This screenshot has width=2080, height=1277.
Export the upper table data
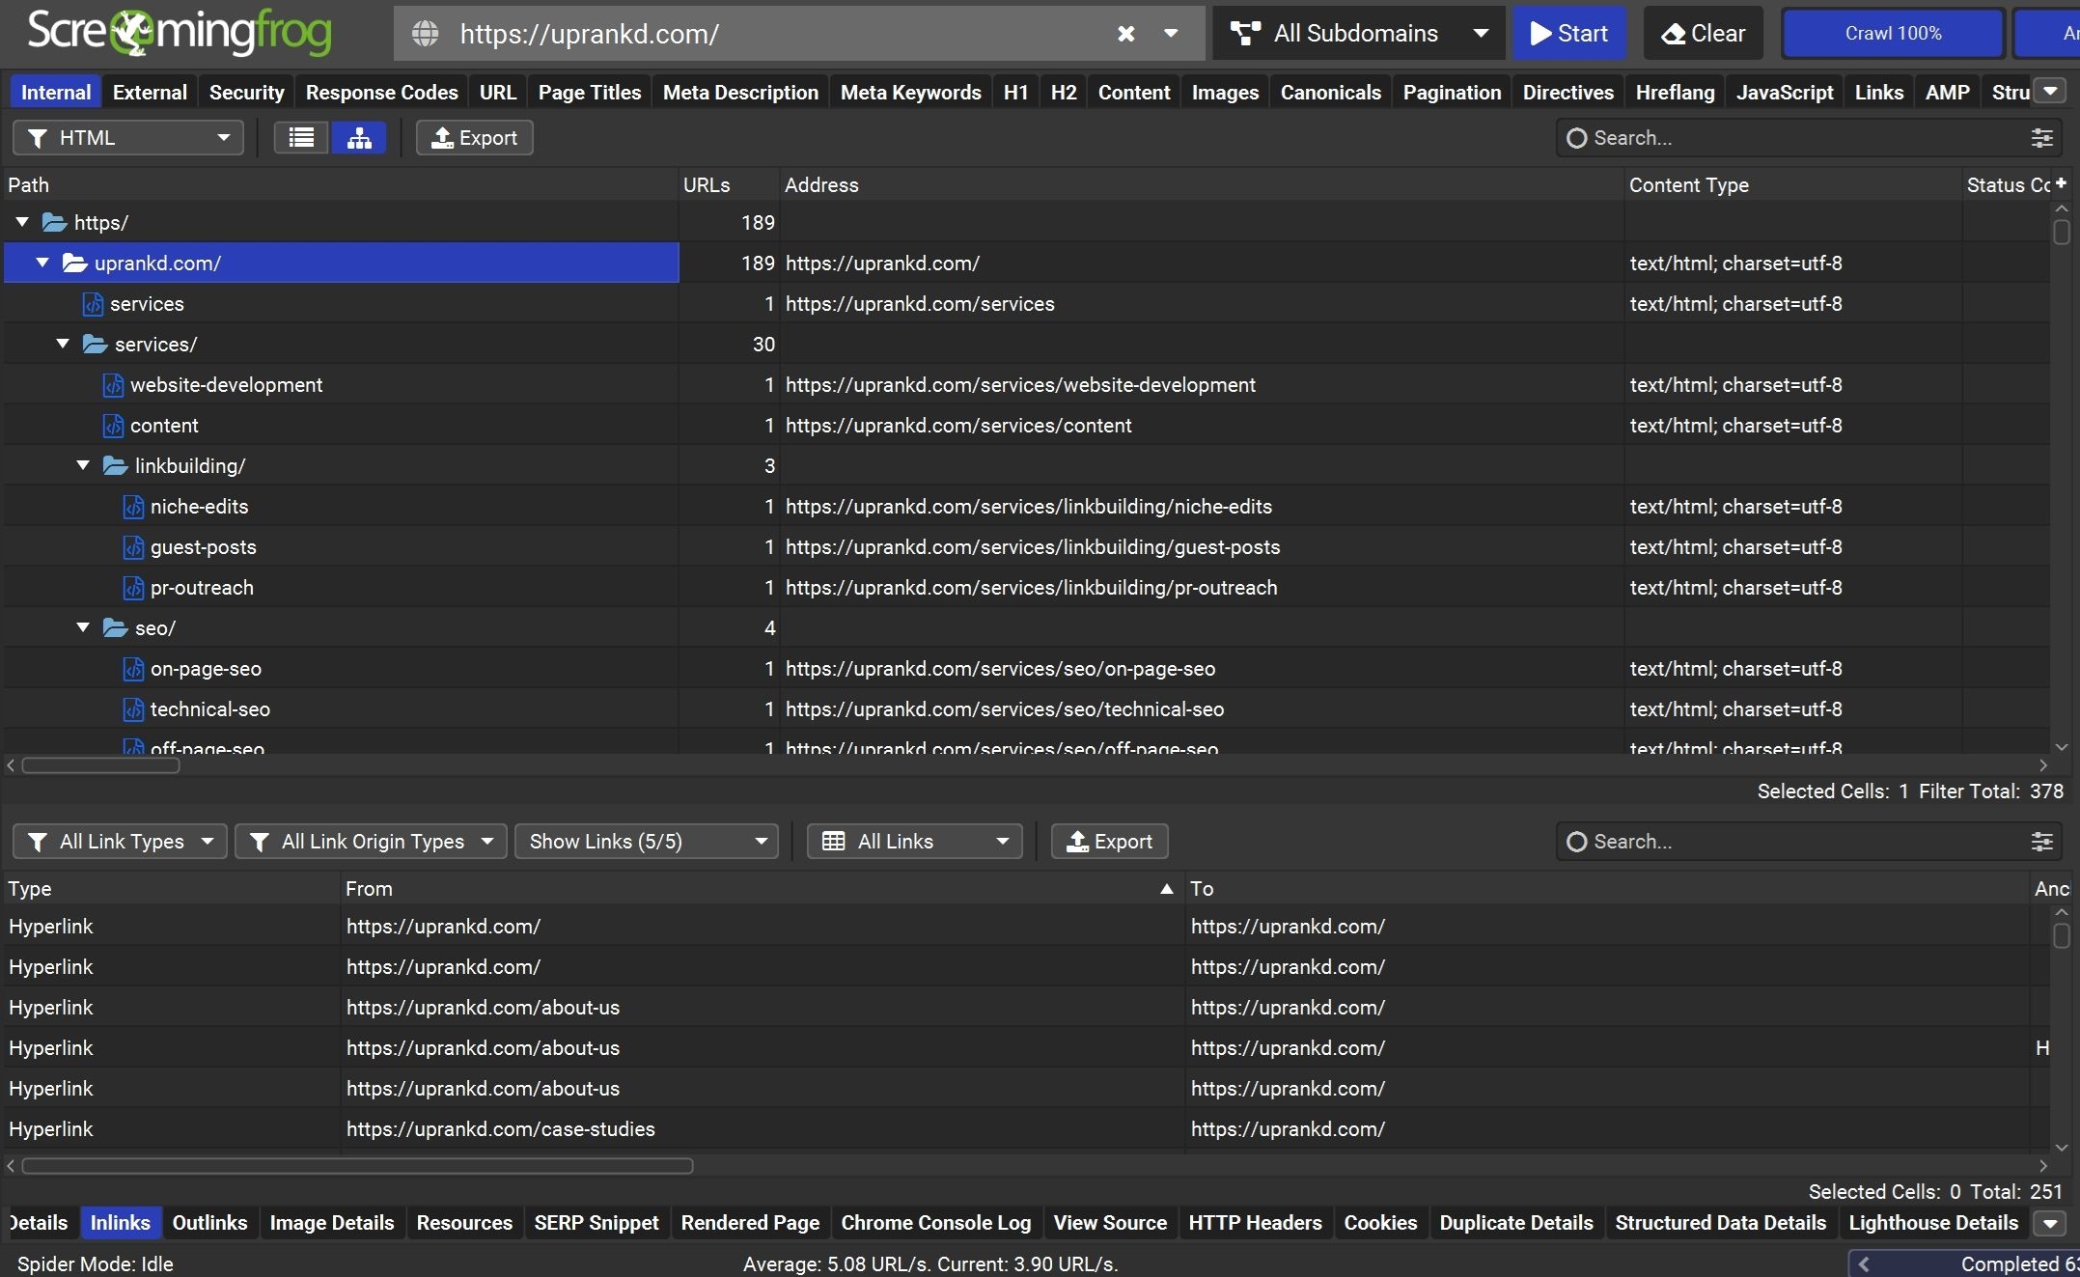click(x=474, y=138)
